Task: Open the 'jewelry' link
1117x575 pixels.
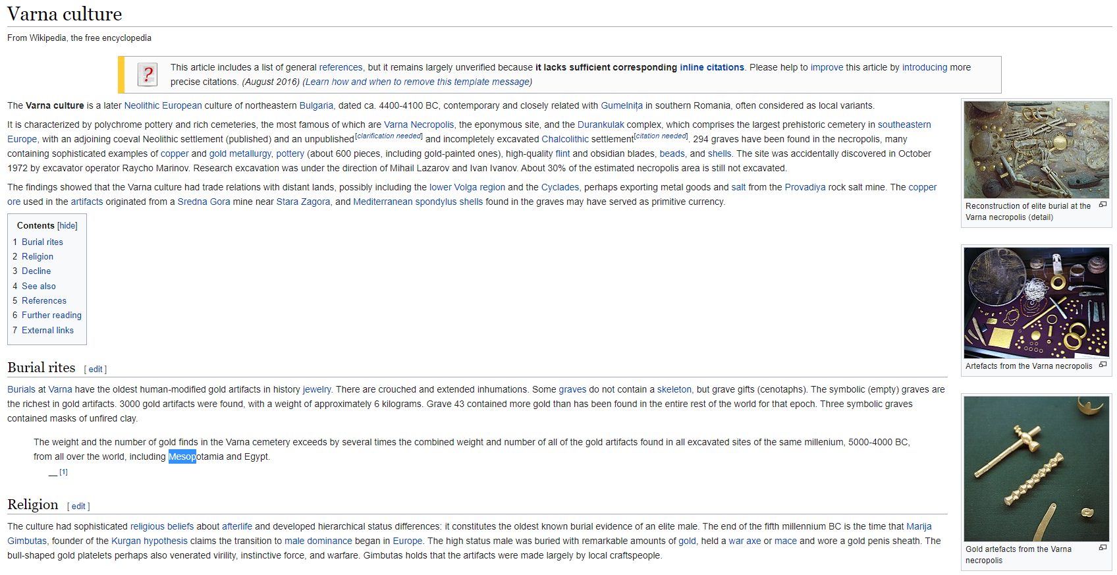Action: (317, 389)
